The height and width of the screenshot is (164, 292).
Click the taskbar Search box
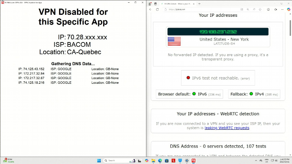(x=120, y=160)
